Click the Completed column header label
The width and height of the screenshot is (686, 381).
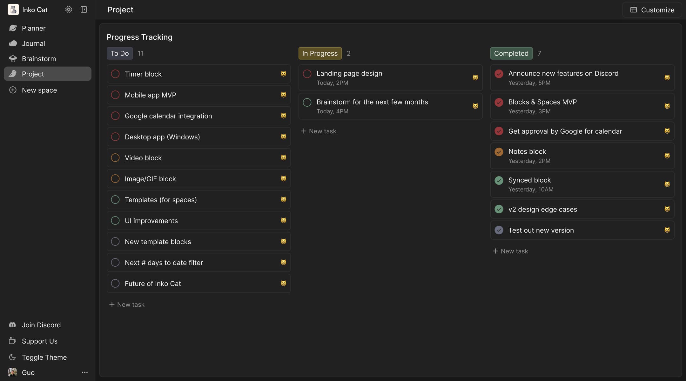(511, 53)
